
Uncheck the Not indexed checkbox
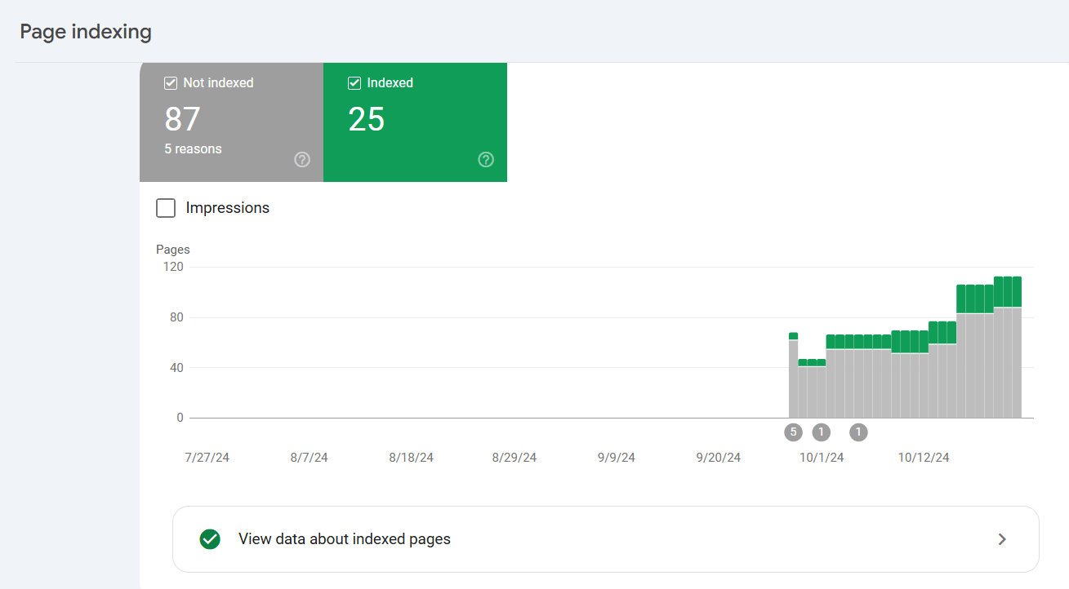171,83
